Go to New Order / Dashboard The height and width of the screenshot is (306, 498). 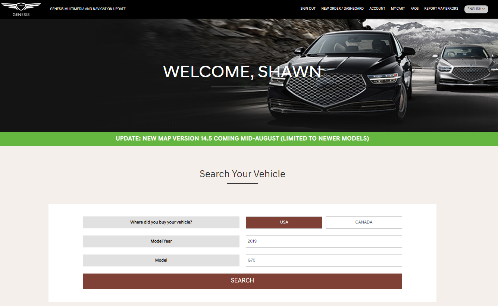(342, 9)
